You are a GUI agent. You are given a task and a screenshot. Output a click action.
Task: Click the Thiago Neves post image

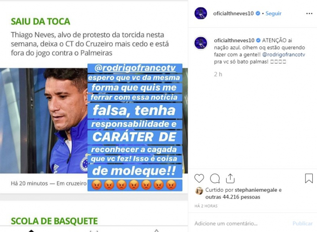click(x=94, y=121)
